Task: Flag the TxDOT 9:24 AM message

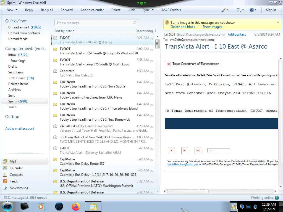Action: (152, 39)
